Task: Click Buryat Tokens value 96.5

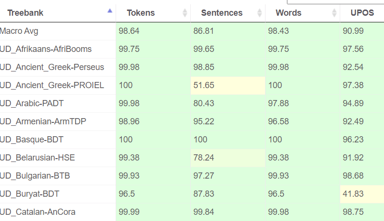Action: tap(127, 194)
